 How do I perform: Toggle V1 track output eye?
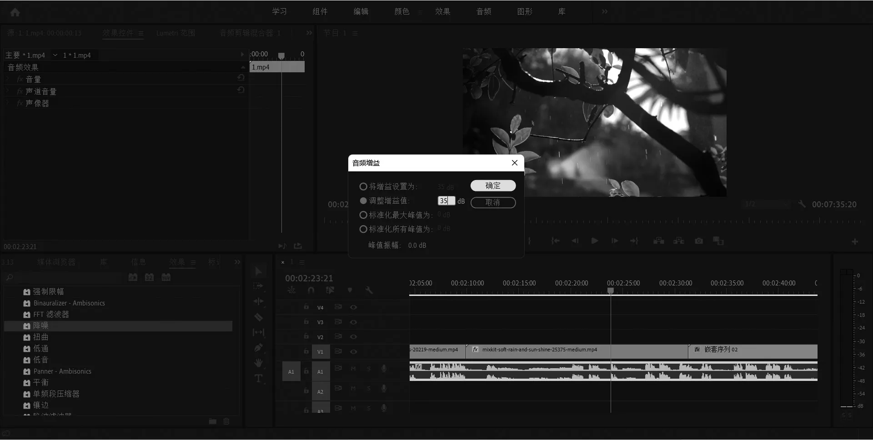coord(353,351)
